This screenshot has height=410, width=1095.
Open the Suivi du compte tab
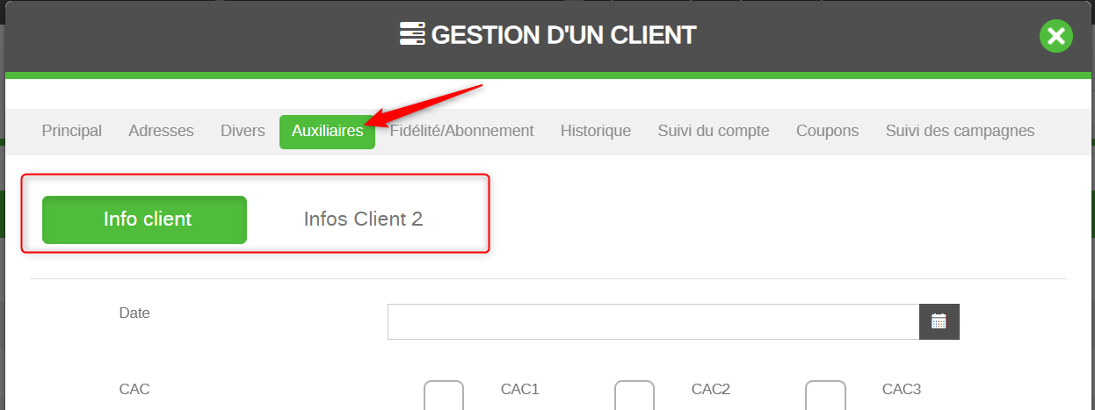coord(714,131)
